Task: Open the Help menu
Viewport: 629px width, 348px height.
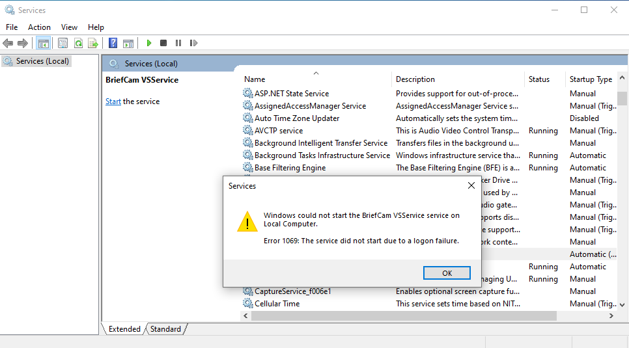Action: pyautogui.click(x=96, y=27)
